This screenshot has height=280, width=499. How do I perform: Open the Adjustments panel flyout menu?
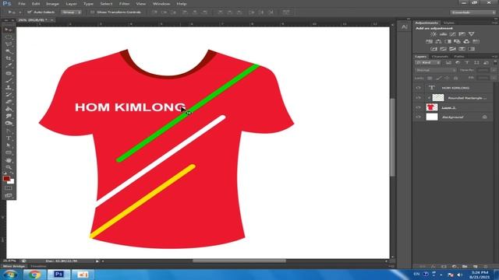click(x=494, y=23)
